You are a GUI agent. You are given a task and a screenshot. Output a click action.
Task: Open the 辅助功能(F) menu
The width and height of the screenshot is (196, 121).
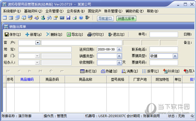[135, 11]
